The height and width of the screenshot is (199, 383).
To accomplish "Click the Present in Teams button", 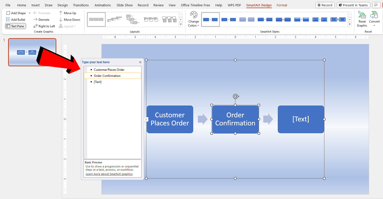I will click(353, 5).
